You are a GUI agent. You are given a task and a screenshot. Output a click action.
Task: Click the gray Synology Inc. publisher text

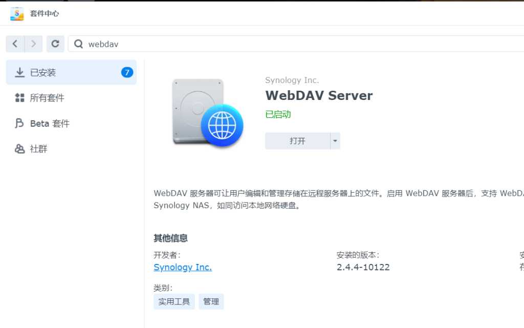tap(292, 80)
